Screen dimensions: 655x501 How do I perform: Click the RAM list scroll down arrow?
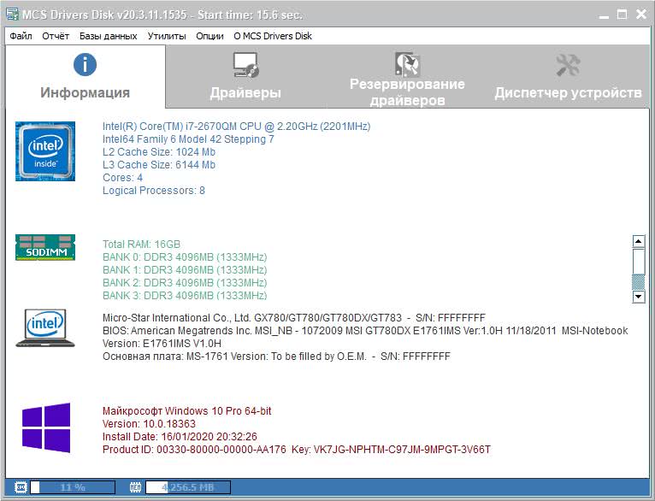click(639, 297)
